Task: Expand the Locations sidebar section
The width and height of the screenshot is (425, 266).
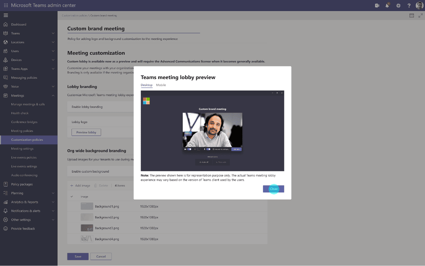Action: pos(53,42)
